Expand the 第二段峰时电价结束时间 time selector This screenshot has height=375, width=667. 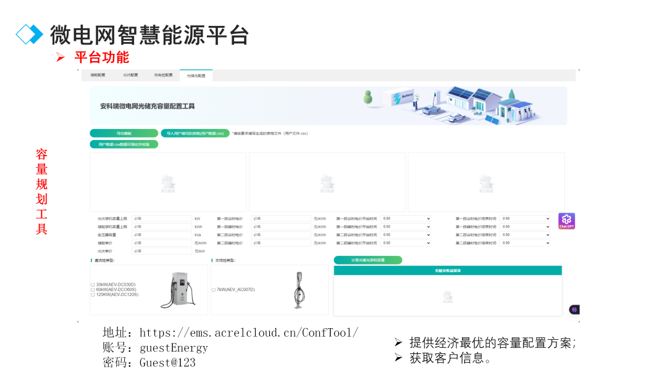click(x=525, y=242)
